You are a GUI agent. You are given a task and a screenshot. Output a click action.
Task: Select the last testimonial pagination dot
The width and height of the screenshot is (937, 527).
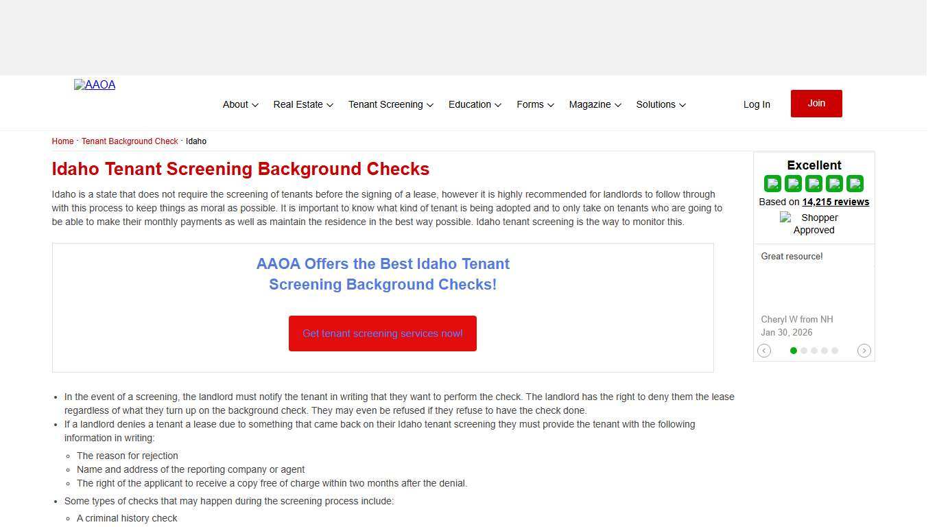click(x=835, y=351)
